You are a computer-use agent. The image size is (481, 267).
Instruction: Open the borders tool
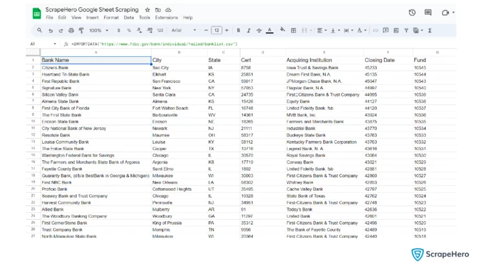[294, 30]
